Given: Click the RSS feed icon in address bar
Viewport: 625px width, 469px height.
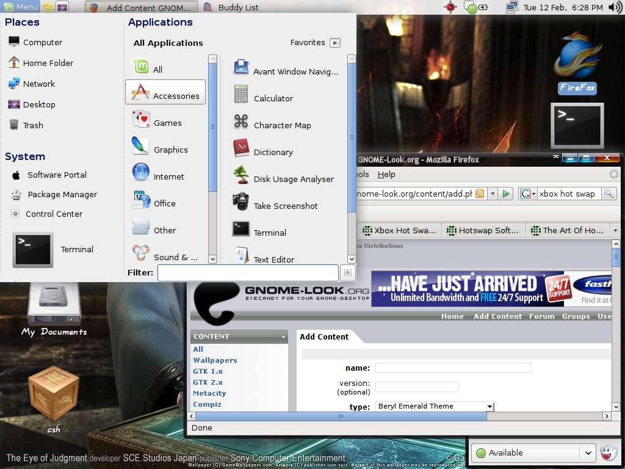Looking at the screenshot, I should (480, 194).
